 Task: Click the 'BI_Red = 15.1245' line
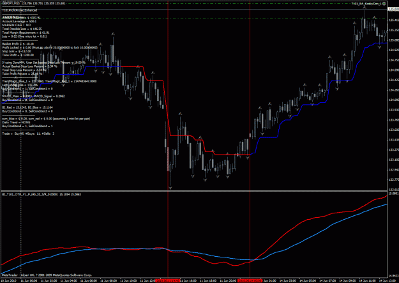[x=27, y=107]
